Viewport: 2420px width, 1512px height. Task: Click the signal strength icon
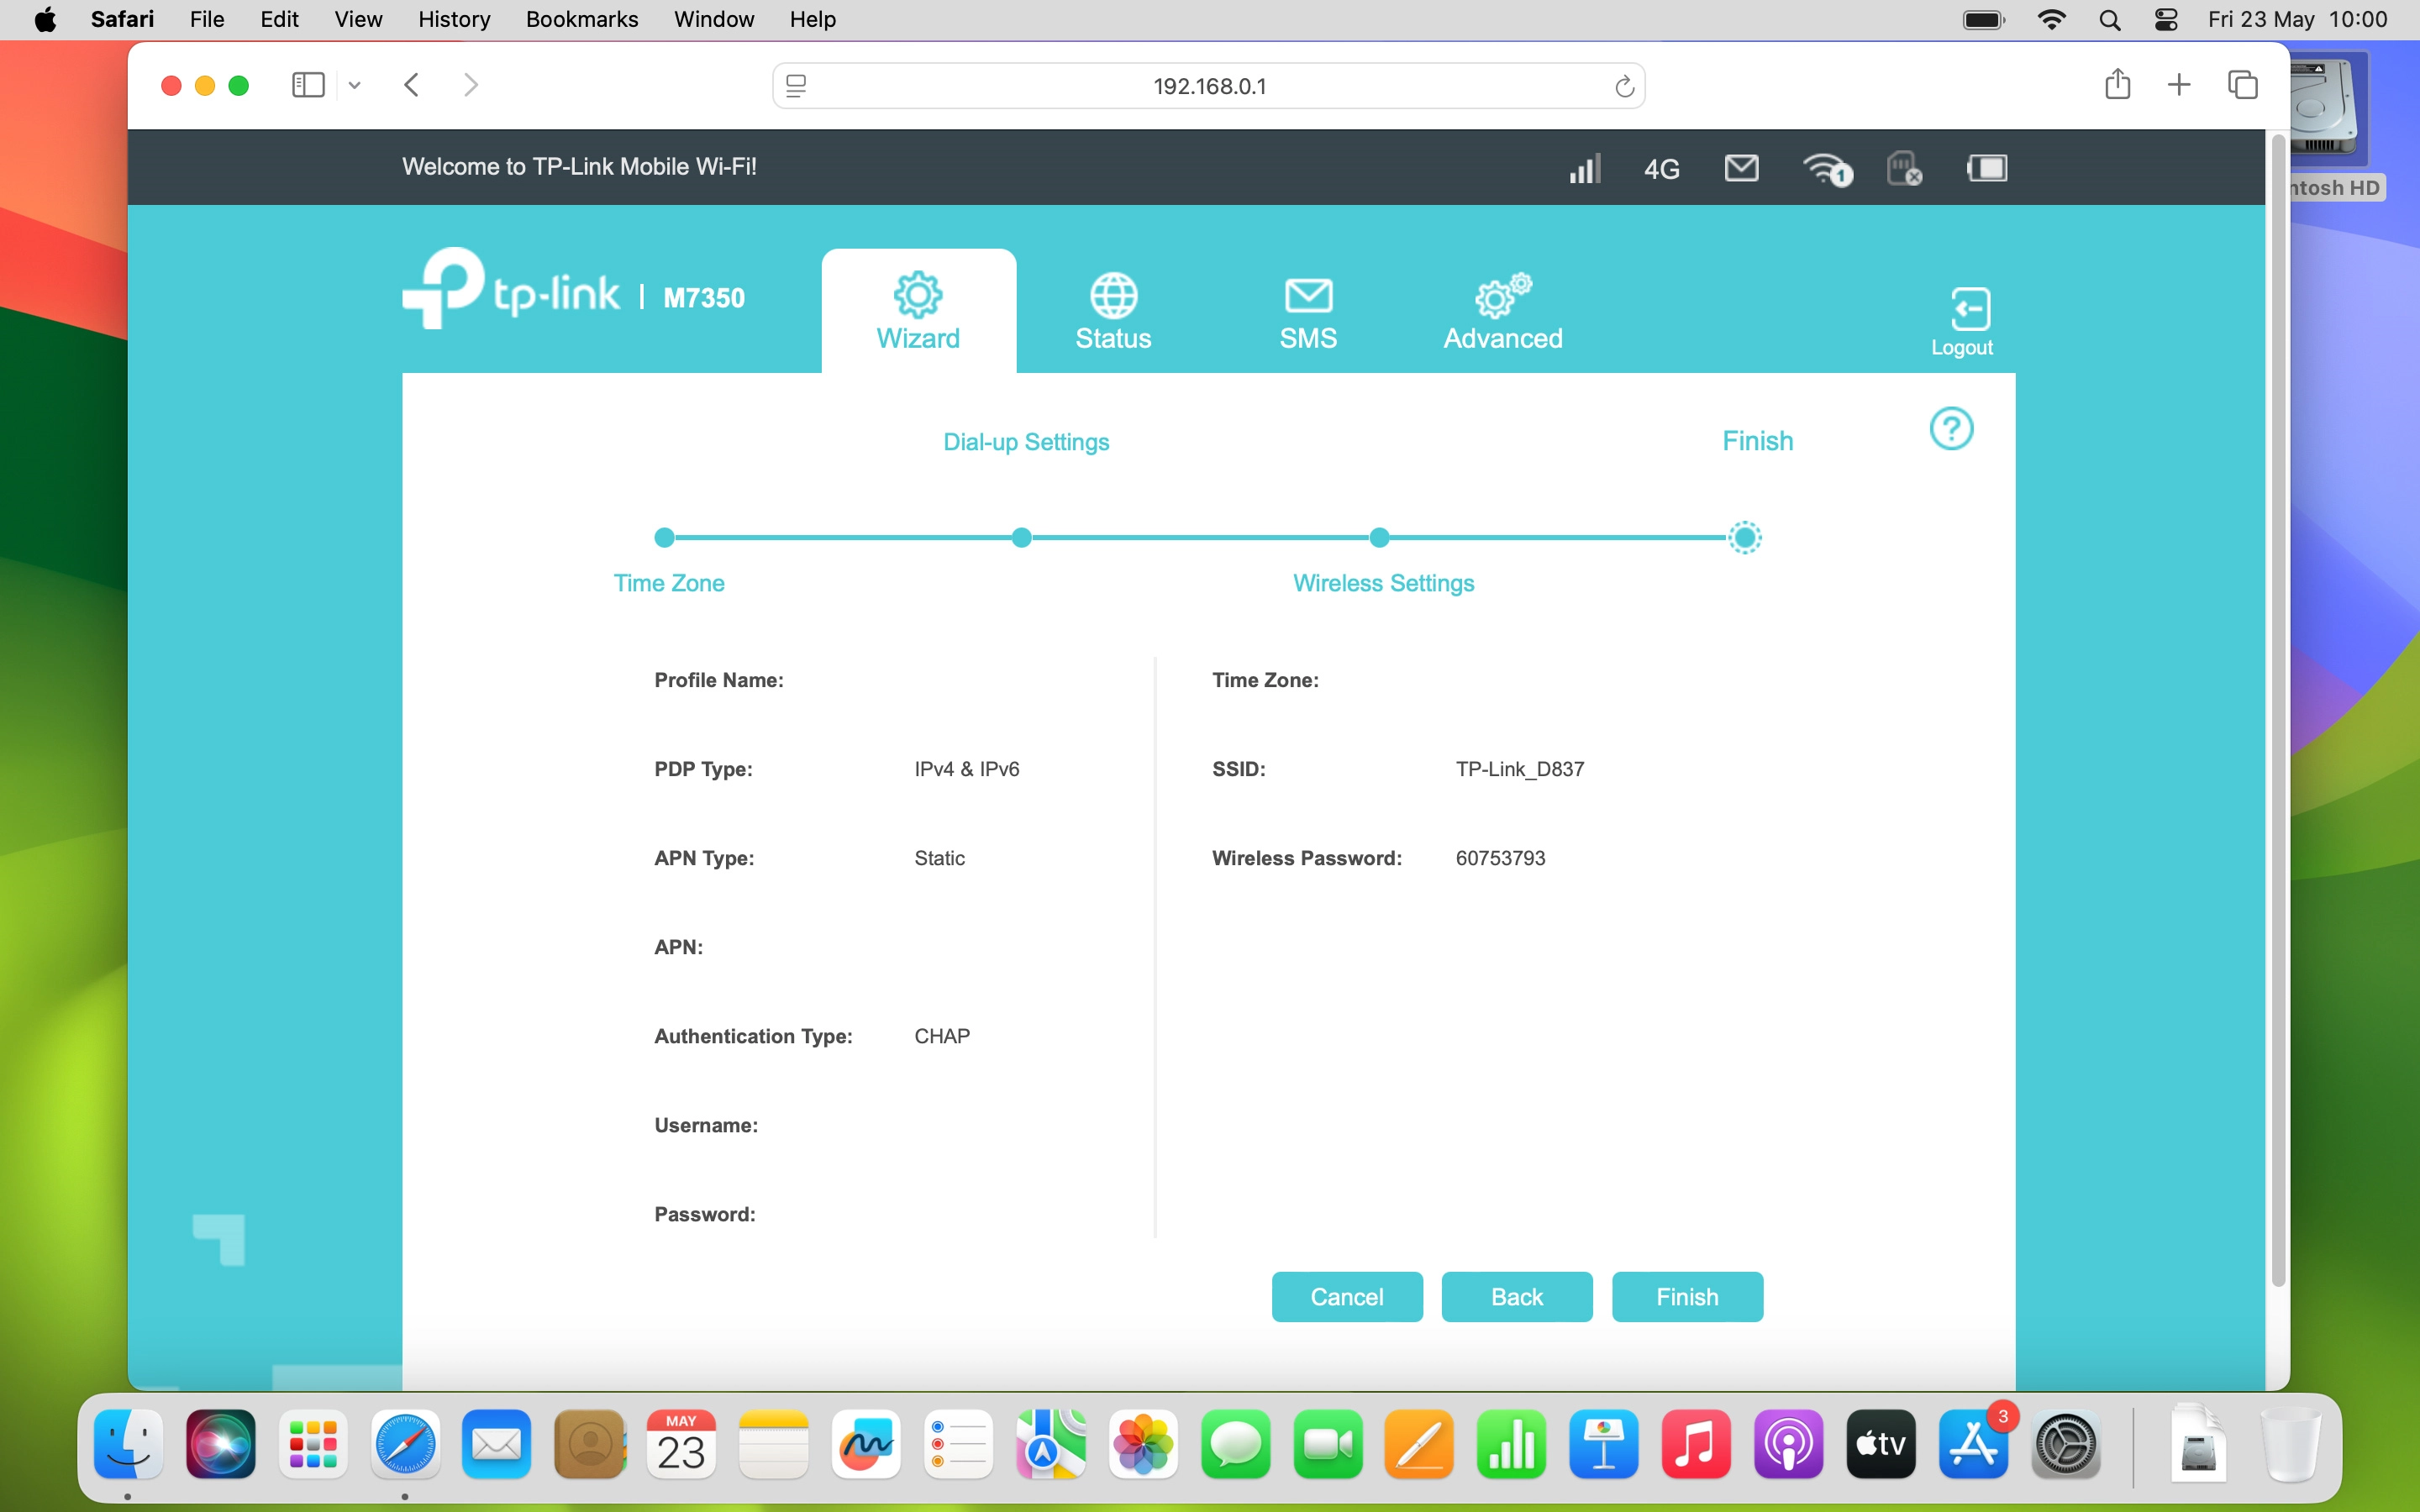[1584, 168]
